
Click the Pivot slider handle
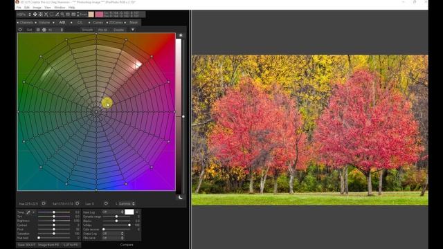(x=54, y=230)
